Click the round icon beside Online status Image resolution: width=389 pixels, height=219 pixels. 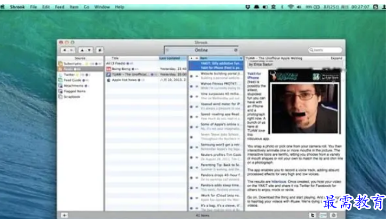pos(236,50)
